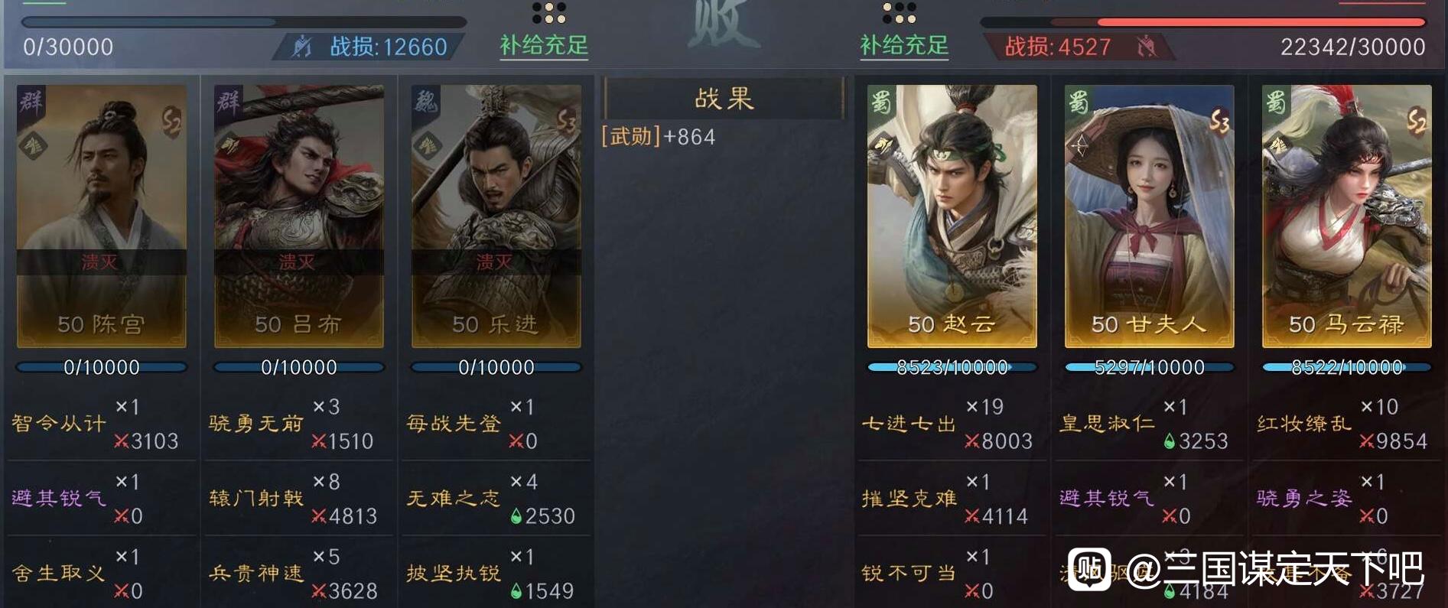Viewport: 1448px width, 608px height.
Task: Click the S3 badge on 甘夫人's card
Action: pos(1219,122)
